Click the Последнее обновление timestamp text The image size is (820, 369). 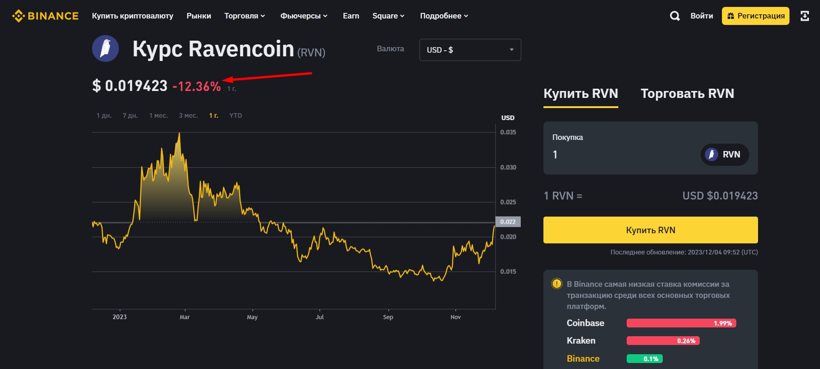pyautogui.click(x=684, y=252)
